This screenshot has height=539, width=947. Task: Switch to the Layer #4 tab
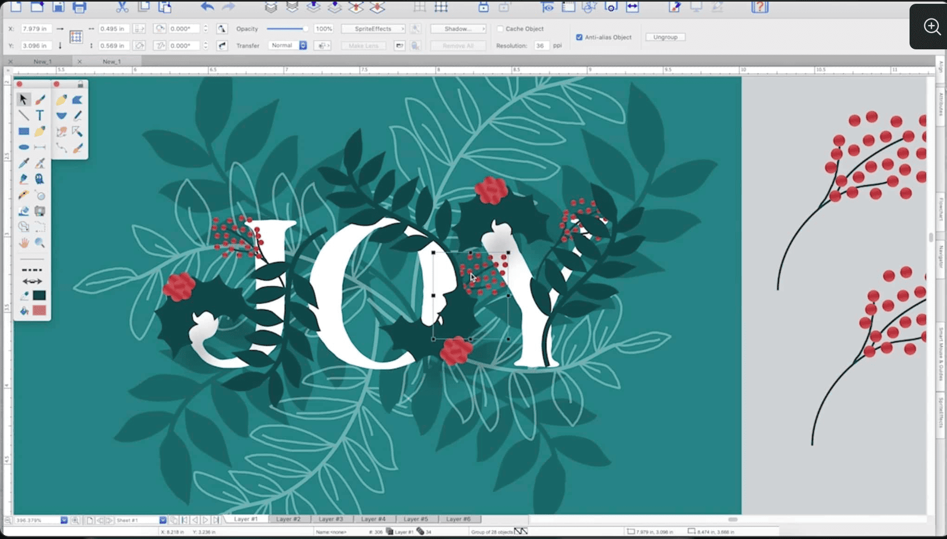click(373, 519)
